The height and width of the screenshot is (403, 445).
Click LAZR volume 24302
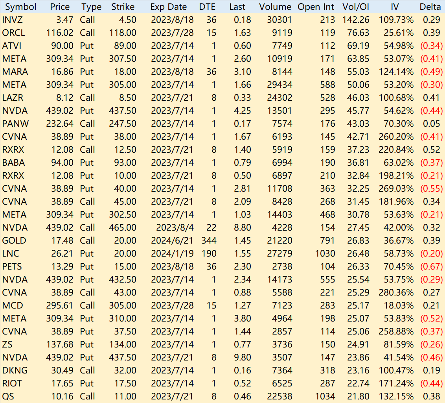pos(280,98)
